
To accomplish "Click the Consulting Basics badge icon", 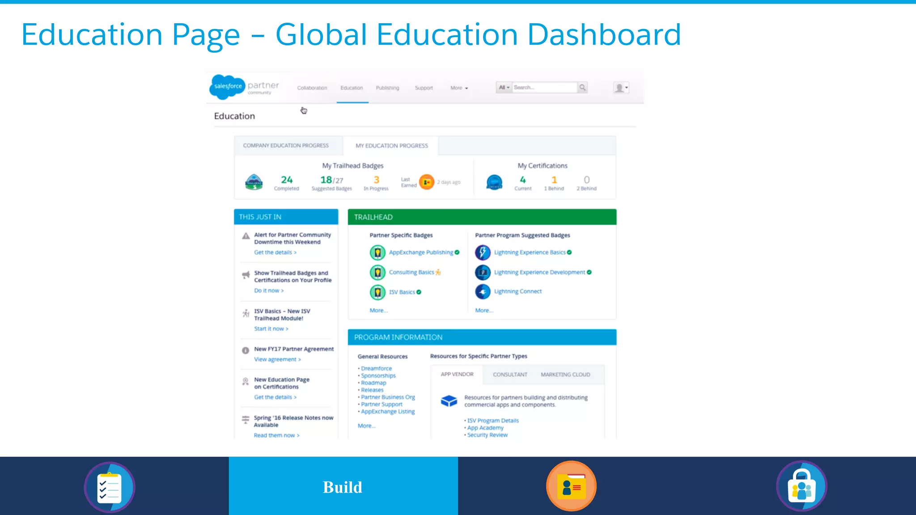I will click(377, 272).
